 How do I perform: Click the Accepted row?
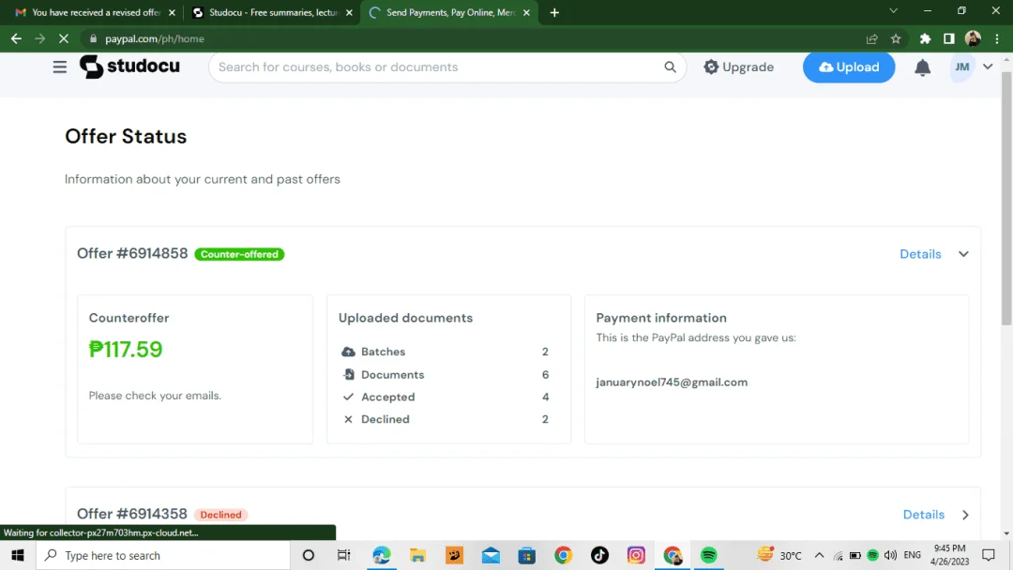pos(446,397)
